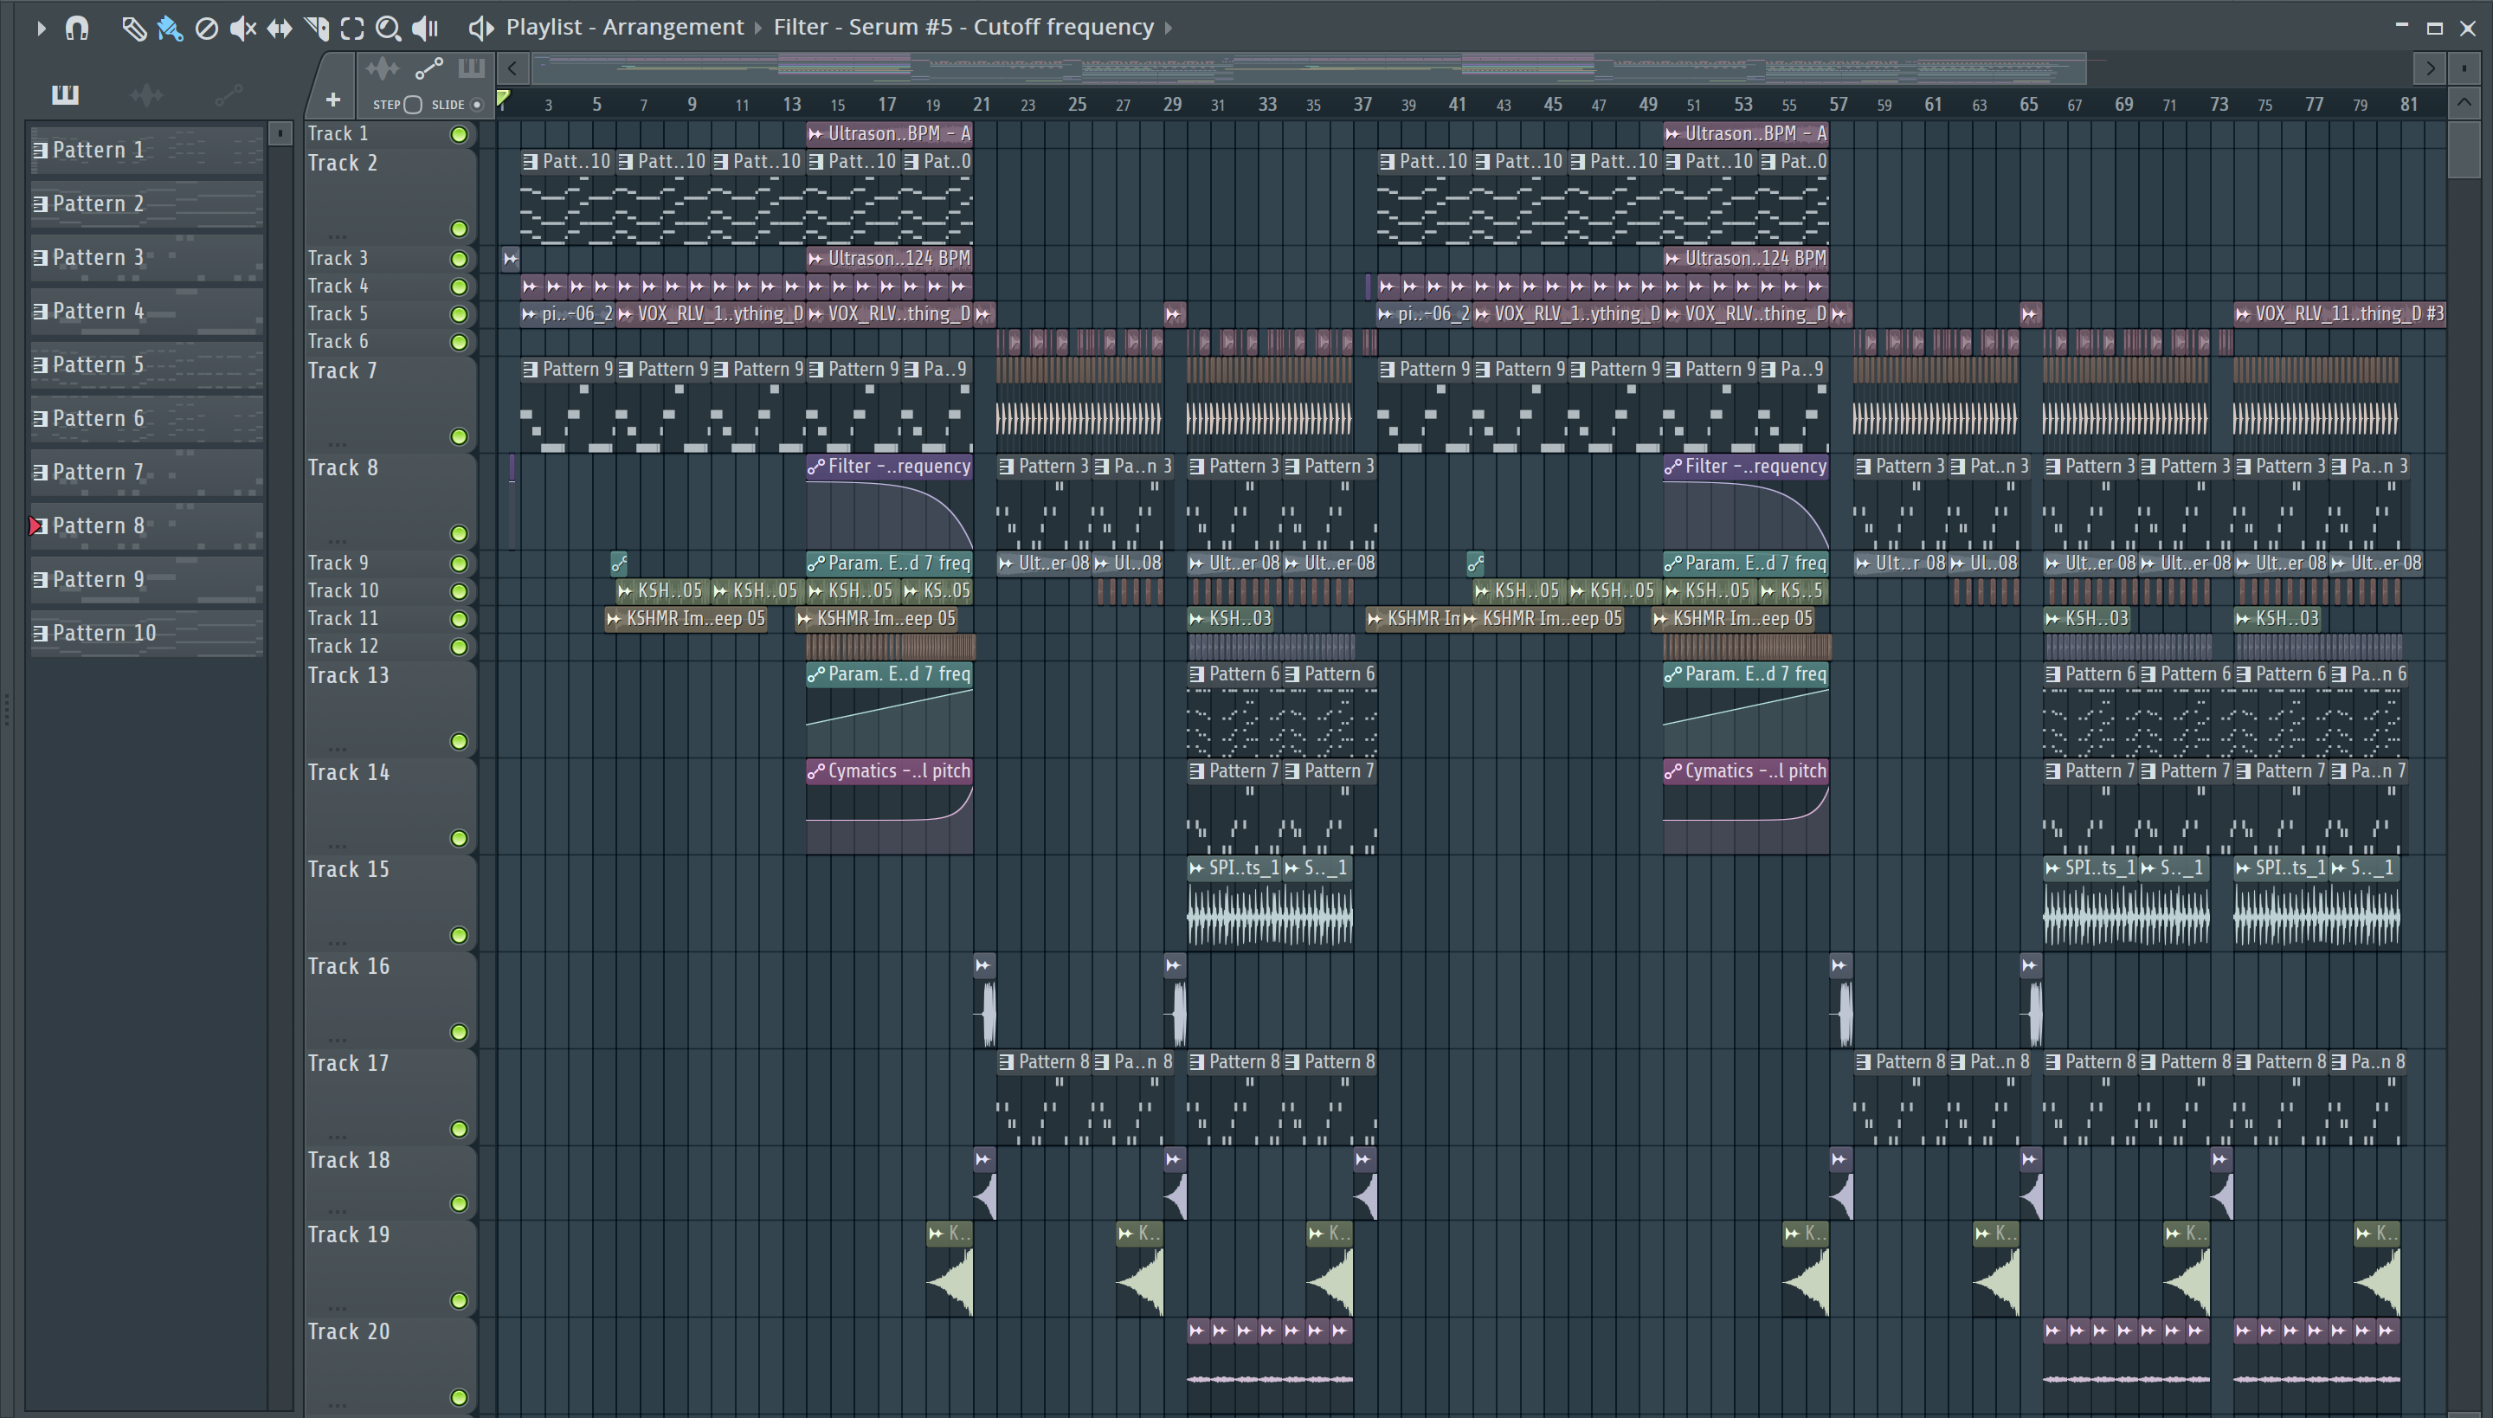
Task: Select the Playback speaker tool
Action: pyautogui.click(x=426, y=29)
